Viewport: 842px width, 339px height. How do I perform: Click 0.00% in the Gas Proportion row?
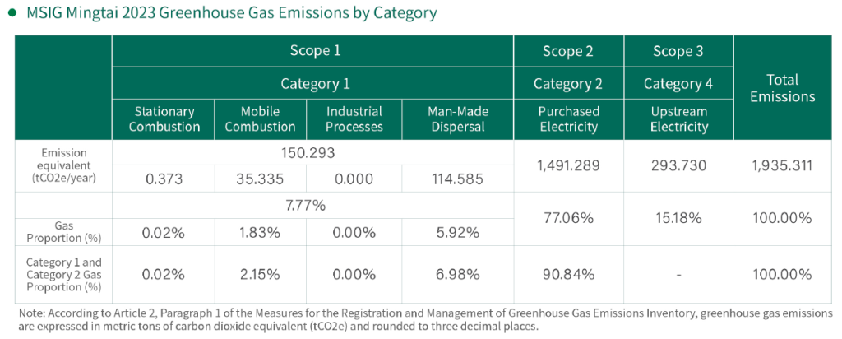click(x=354, y=233)
